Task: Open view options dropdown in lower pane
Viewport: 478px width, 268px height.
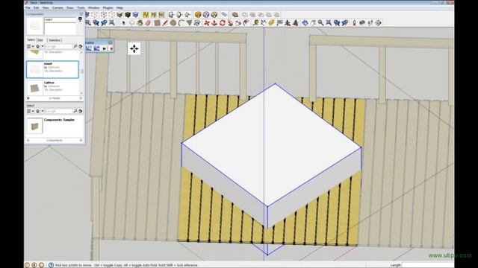Action: (30, 111)
